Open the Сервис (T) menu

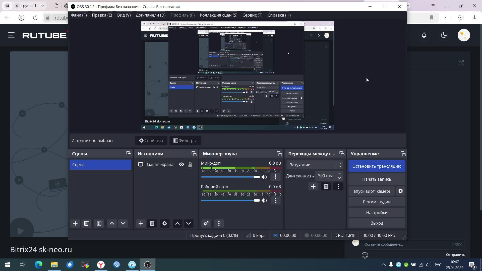click(x=252, y=15)
